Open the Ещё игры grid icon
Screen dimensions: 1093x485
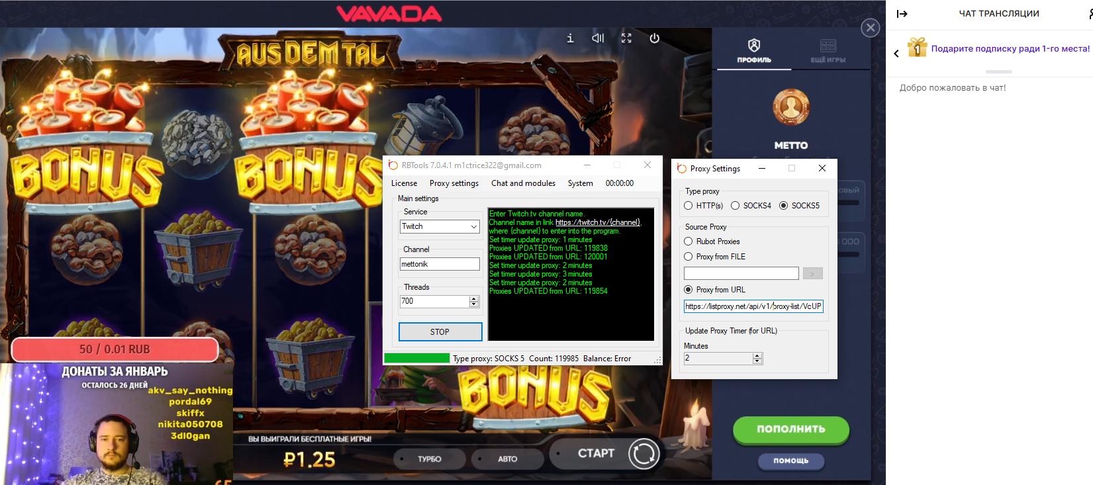tap(828, 50)
